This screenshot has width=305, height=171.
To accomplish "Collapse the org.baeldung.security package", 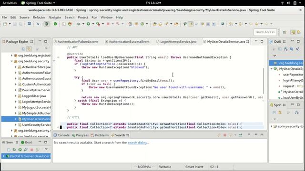I will [x=11, y=61].
